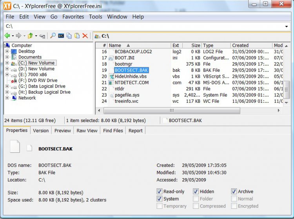This screenshot has width=294, height=219.
Task: Open Find with the magnifying glass icon
Action: [53, 35]
